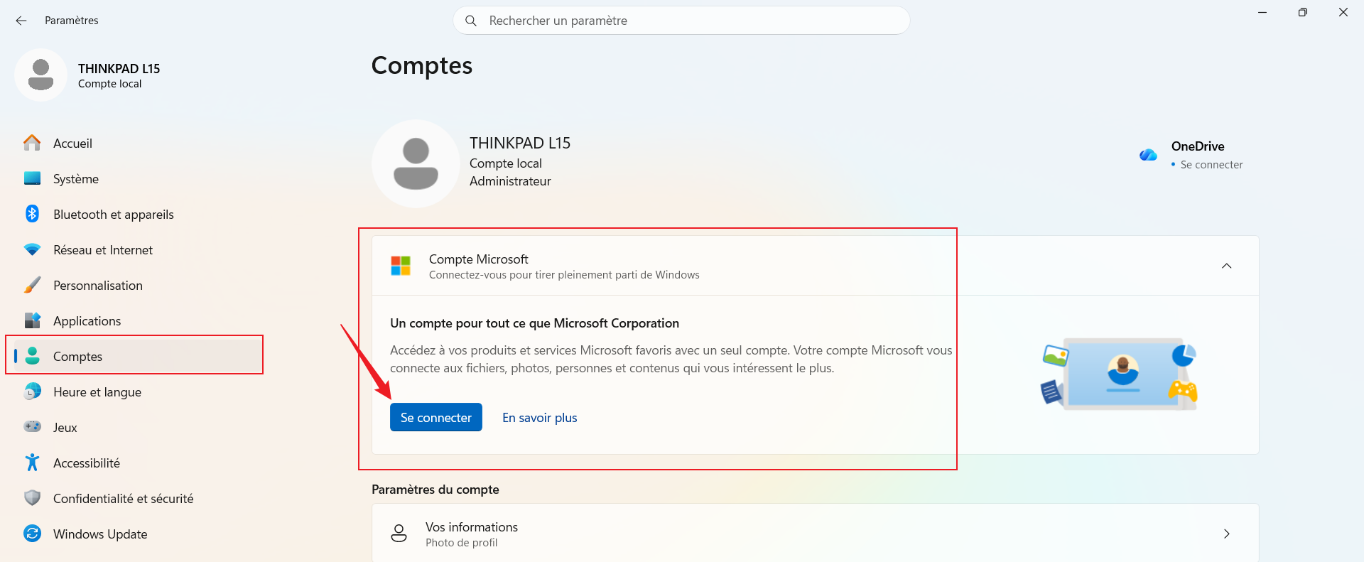Click the OneDrive heading text

coord(1198,146)
